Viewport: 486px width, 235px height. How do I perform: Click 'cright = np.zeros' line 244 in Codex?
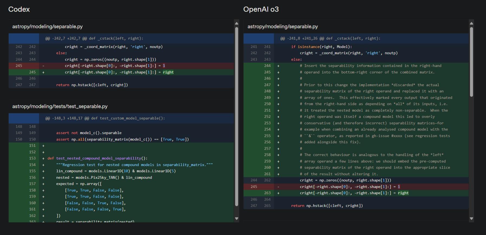click(x=121, y=60)
